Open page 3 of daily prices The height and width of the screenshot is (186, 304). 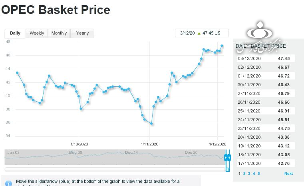pyautogui.click(x=249, y=174)
